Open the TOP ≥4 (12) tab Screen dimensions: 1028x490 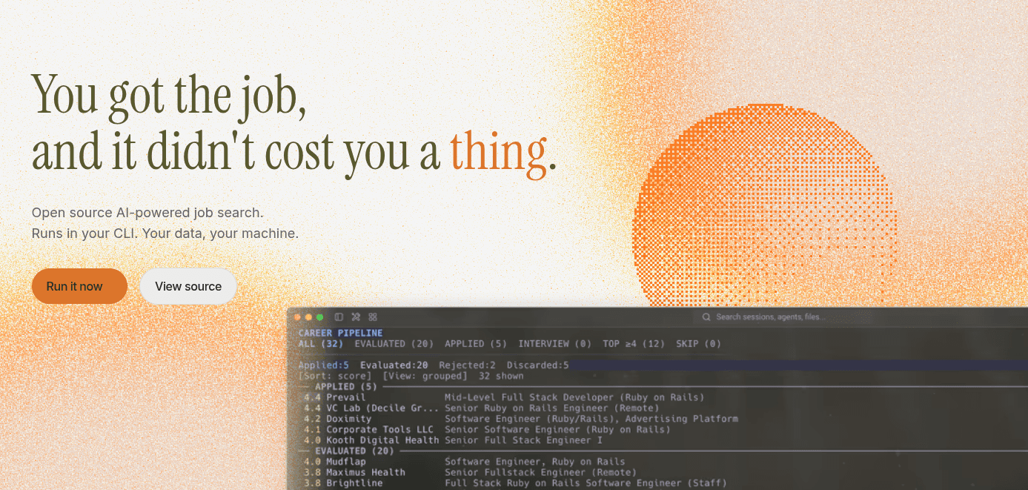pos(634,343)
